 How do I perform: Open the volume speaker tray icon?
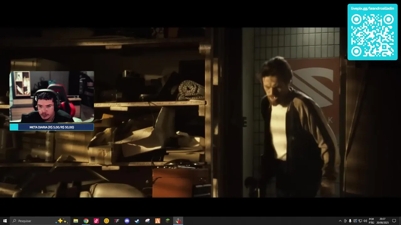(365, 221)
